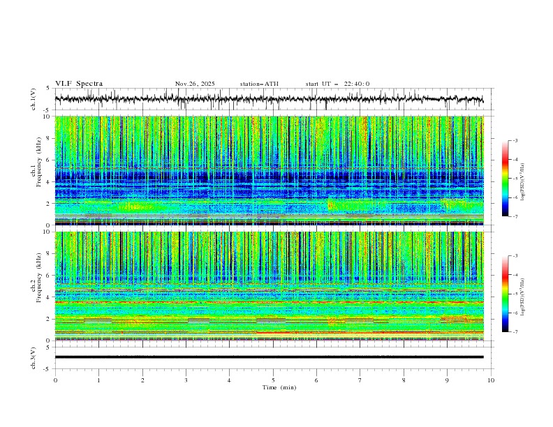Image resolution: width=553 pixels, height=427 pixels.
Task: Click the date text "Nov.26, 2025"
Action: [x=195, y=84]
